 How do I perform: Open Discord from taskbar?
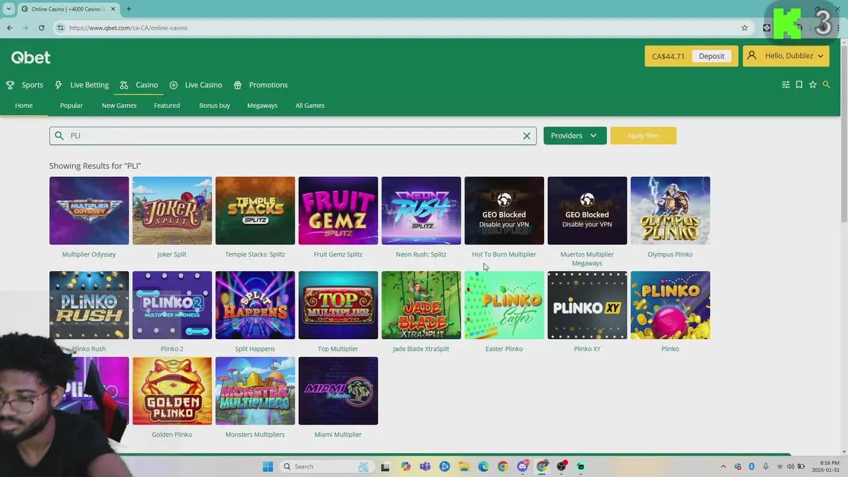[523, 466]
